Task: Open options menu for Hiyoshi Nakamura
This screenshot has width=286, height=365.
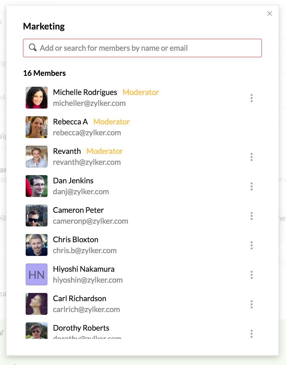Action: [252, 275]
